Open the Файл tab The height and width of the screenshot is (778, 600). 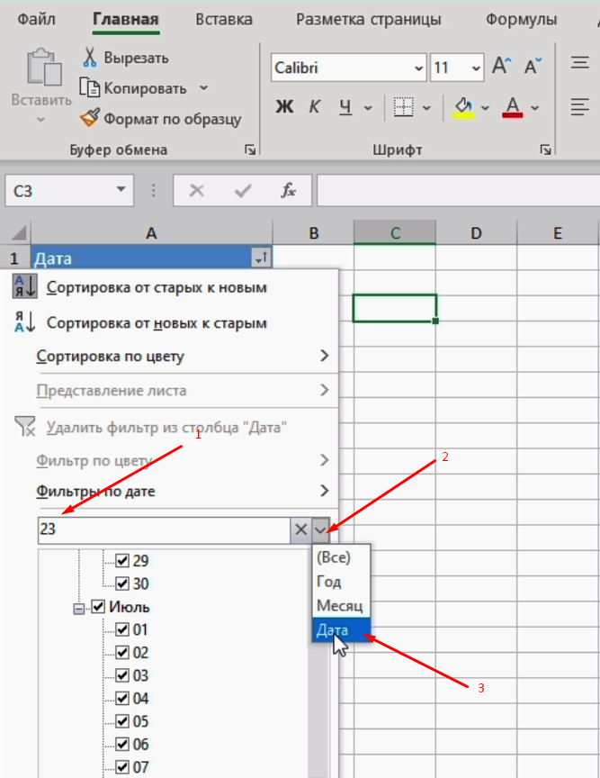tap(36, 19)
